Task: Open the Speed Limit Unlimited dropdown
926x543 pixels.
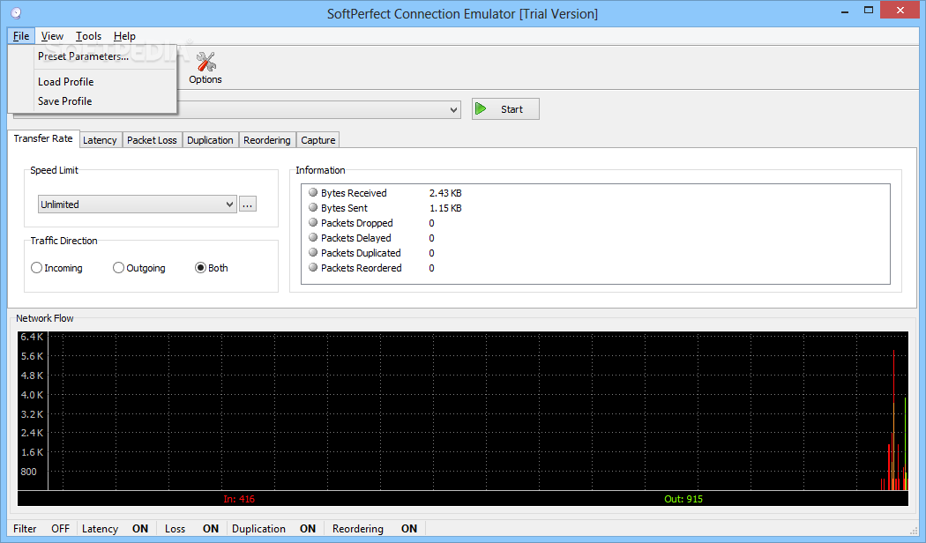Action: coord(137,205)
